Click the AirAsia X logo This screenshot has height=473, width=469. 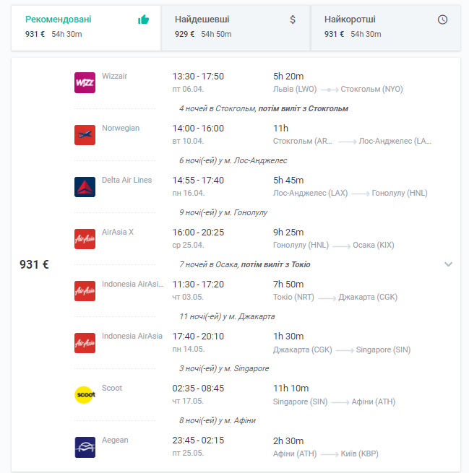[x=85, y=238]
